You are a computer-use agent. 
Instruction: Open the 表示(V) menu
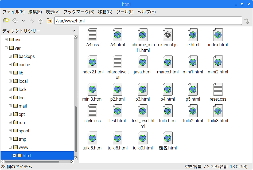(x=53, y=12)
